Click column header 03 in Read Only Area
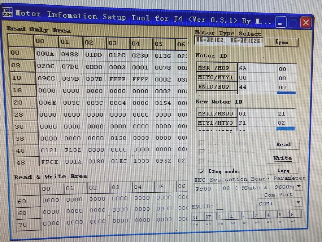Viewport: 322px width, 242px height. pos(119,43)
